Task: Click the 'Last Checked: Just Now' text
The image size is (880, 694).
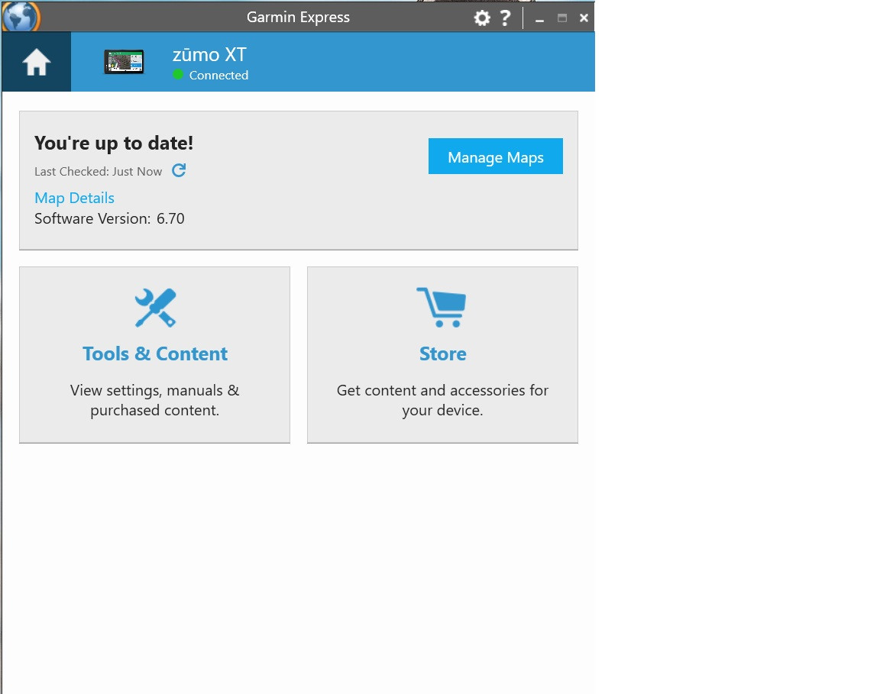Action: (x=99, y=172)
